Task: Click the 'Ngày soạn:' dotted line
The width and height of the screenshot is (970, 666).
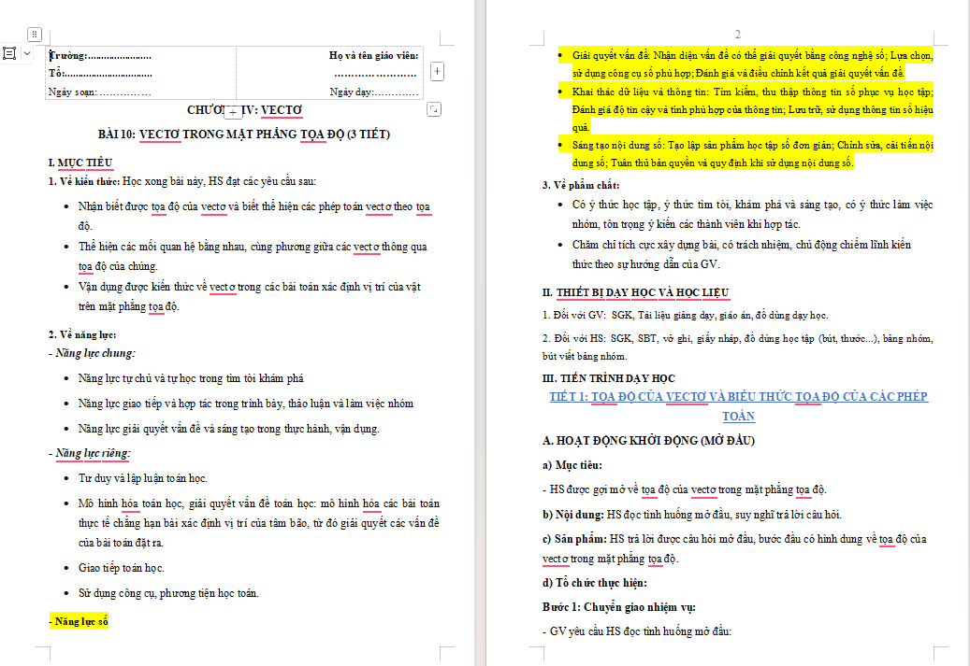Action: pos(125,92)
